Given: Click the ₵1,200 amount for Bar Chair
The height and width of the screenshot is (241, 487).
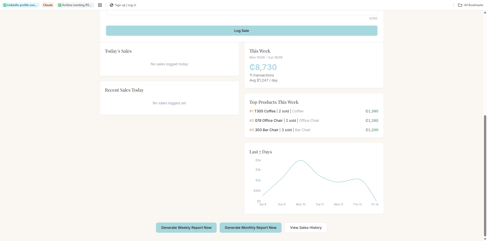Looking at the screenshot, I should tap(372, 130).
